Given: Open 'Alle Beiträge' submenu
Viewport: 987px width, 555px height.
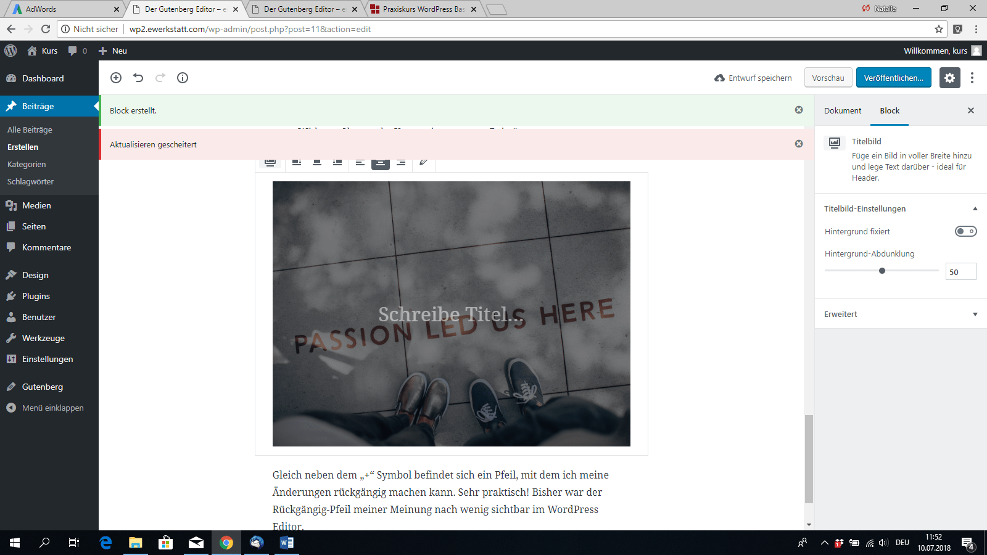Looking at the screenshot, I should click(30, 129).
